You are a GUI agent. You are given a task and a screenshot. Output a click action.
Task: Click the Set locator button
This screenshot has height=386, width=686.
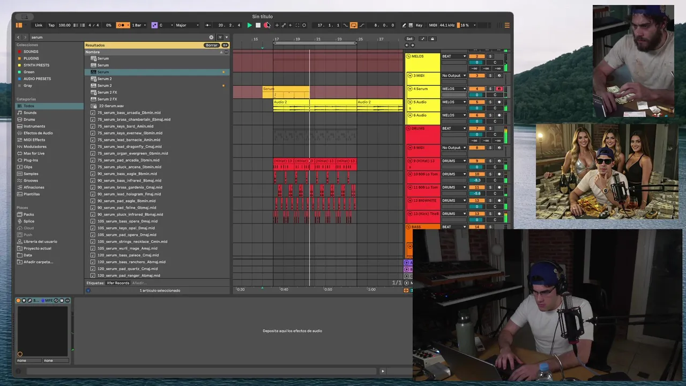409,39
